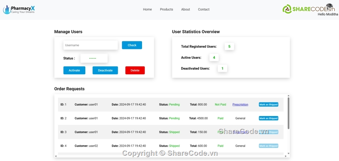Click the orders list scroll-right arrow

tap(285, 156)
